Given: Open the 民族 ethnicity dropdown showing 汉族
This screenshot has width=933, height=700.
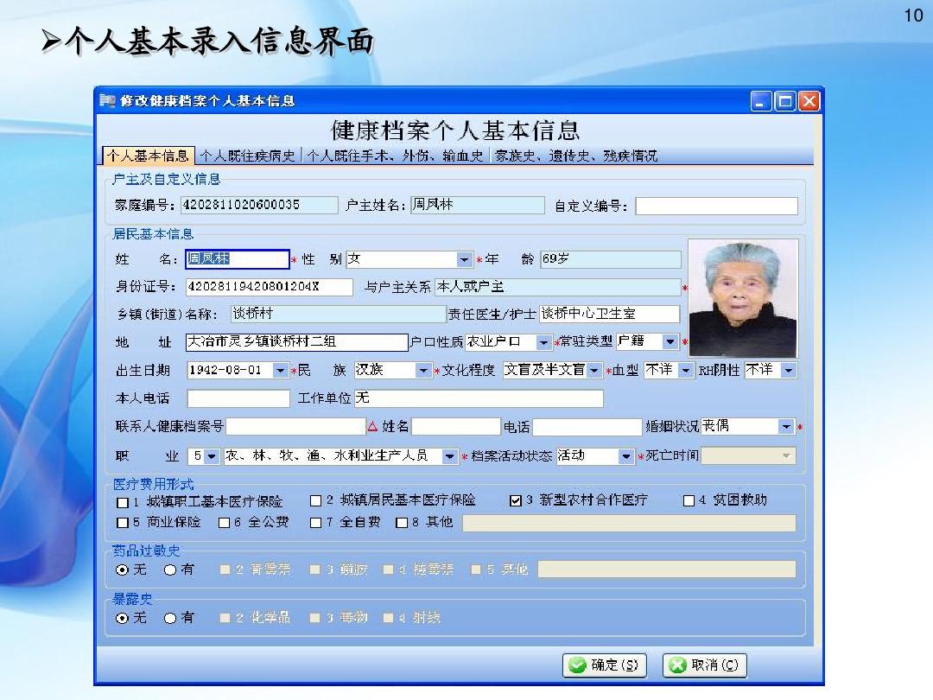Looking at the screenshot, I should point(422,370).
